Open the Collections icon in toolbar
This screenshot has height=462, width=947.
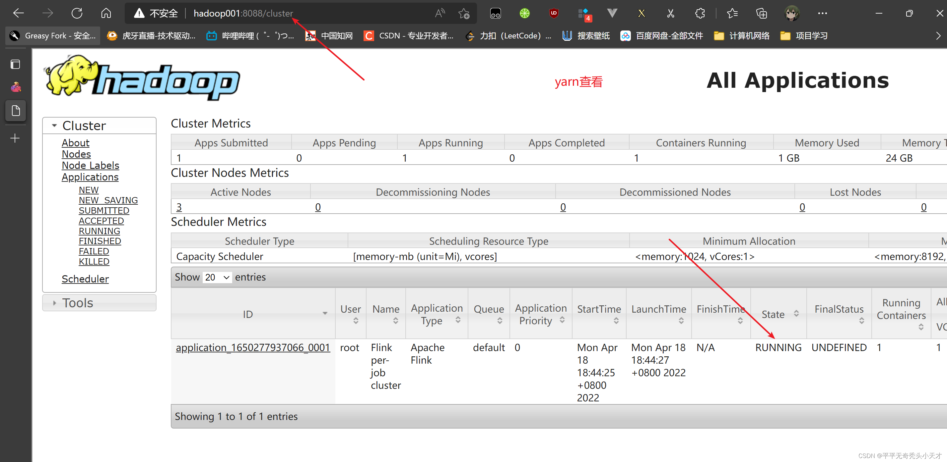point(761,13)
